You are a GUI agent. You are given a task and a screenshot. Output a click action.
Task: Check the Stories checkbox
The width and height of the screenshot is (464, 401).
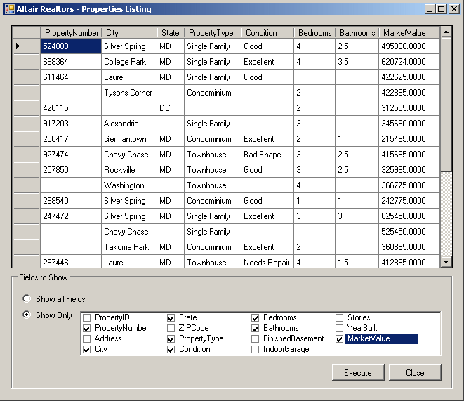[340, 318]
